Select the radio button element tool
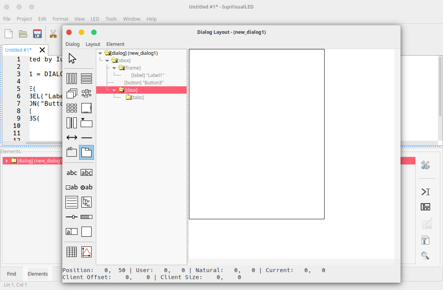Image resolution: width=443 pixels, height=290 pixels. (86, 187)
